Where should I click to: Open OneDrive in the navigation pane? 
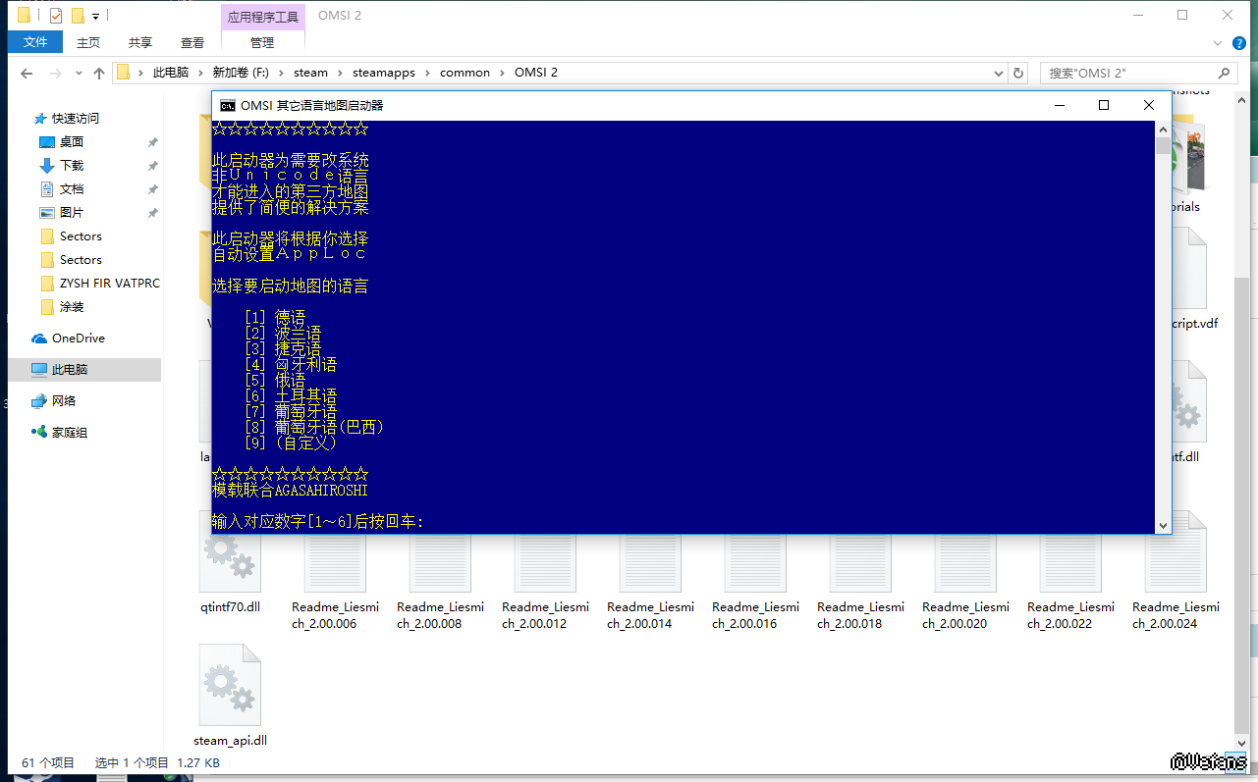click(x=78, y=339)
